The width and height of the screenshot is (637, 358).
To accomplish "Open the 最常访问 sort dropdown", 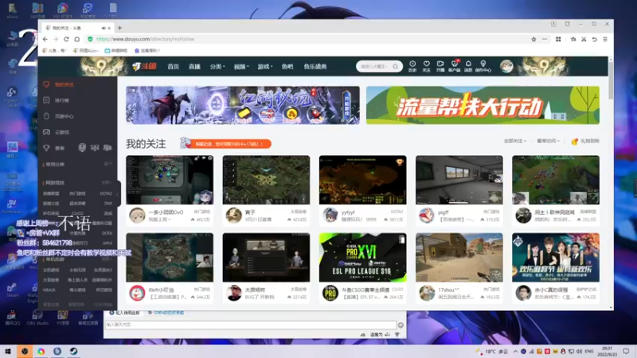I will click(x=548, y=141).
